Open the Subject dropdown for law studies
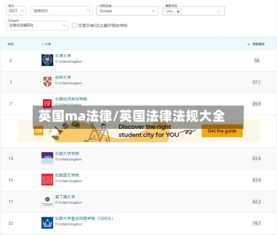The height and width of the screenshot is (235, 277). (37, 26)
